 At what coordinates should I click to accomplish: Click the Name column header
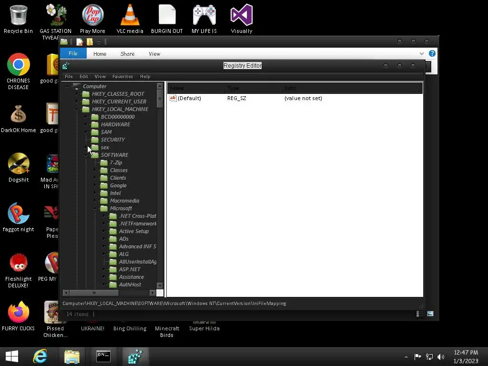(x=196, y=88)
